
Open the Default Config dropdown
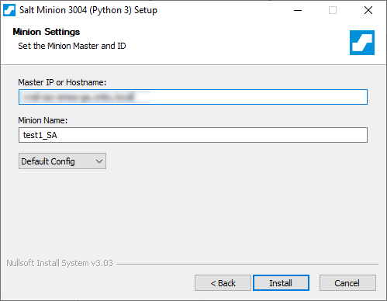[x=62, y=161]
